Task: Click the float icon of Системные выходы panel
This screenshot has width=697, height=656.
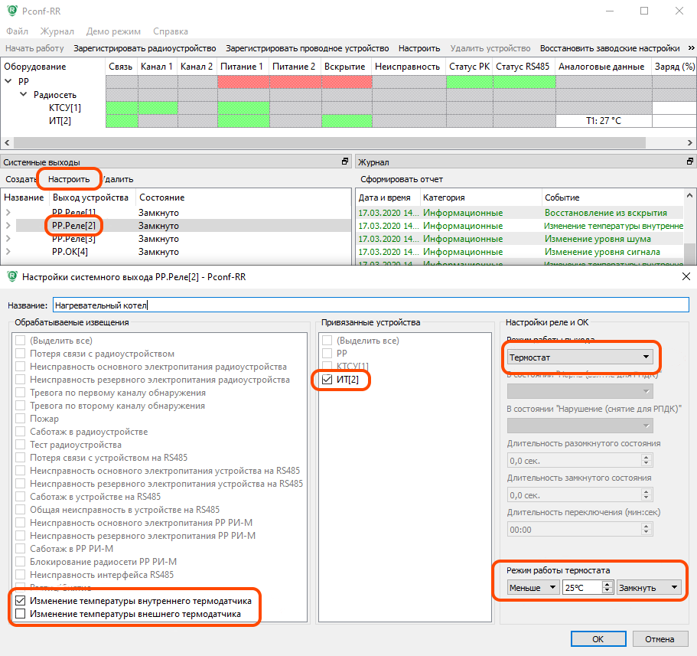Action: (x=345, y=162)
